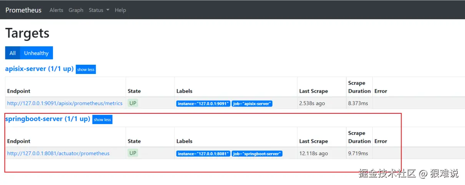The width and height of the screenshot is (465, 185).
Task: Open the Help menu item
Action: click(120, 10)
